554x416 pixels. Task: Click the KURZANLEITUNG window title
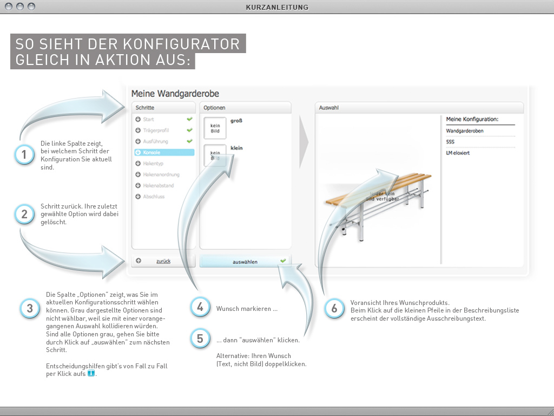point(277,7)
